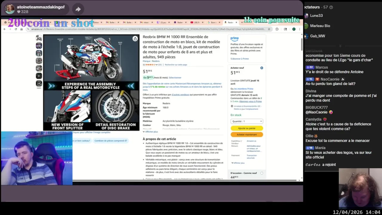Open the star rating dropdown chevron
Image resolution: width=382 pixels, height=215 pixels.
(157, 64)
